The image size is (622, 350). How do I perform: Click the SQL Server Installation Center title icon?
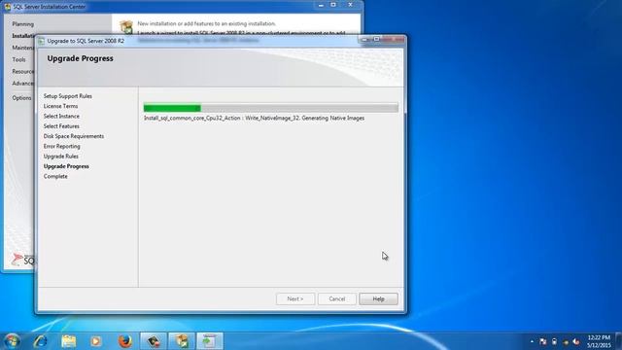tap(7, 7)
